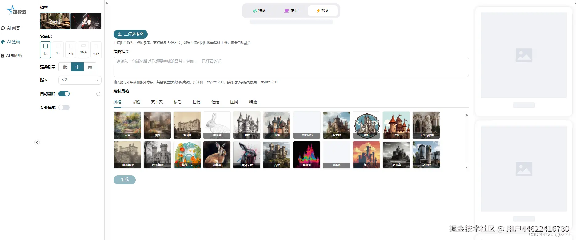Click the 上传参考图 upload button
Viewport: 576px width, 240px height.
click(x=130, y=34)
